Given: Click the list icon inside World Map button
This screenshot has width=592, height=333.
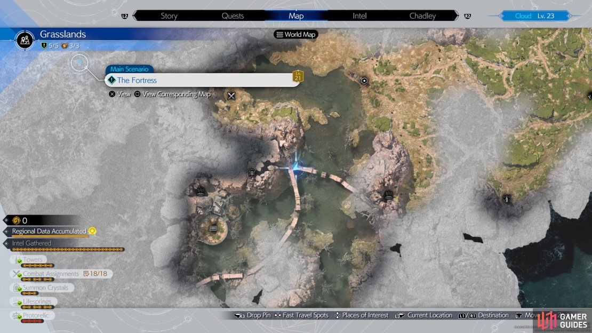Looking at the screenshot, I should (x=280, y=34).
